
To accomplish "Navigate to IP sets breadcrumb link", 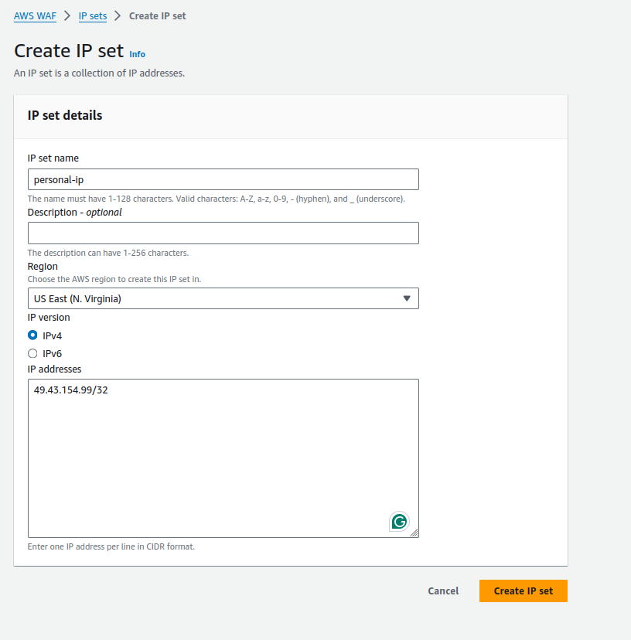I will tap(93, 15).
